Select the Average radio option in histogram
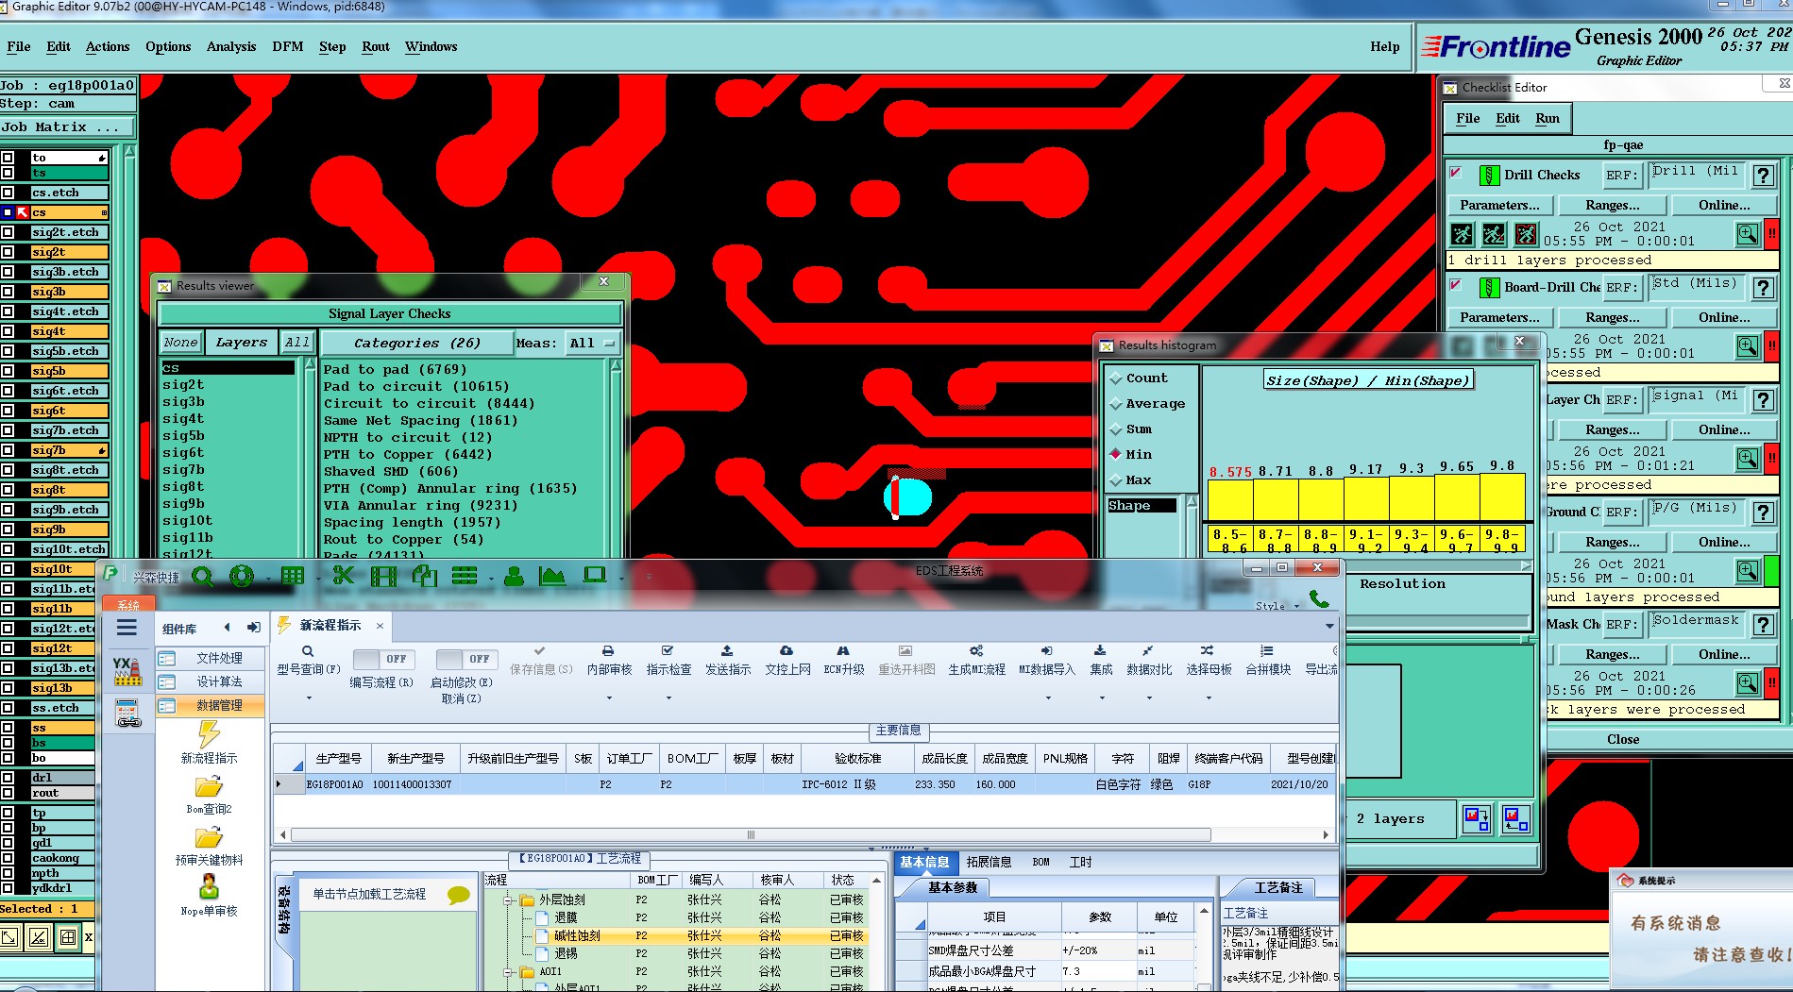 [1116, 404]
